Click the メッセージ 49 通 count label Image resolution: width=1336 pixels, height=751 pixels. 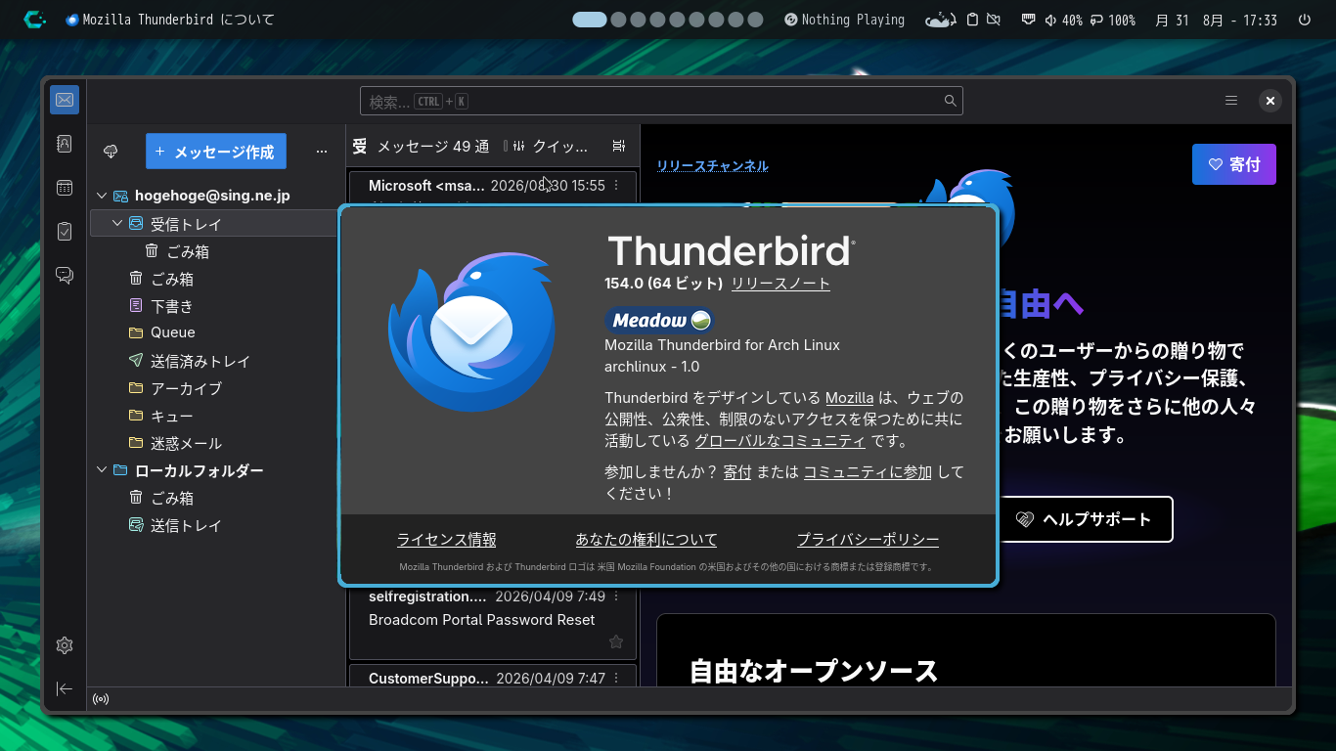[433, 146]
